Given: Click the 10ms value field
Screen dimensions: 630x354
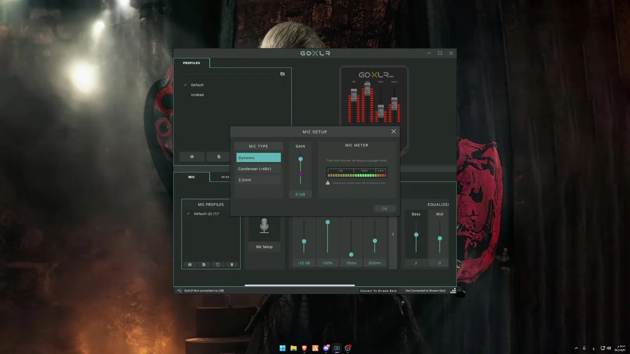Looking at the screenshot, I should tap(351, 263).
